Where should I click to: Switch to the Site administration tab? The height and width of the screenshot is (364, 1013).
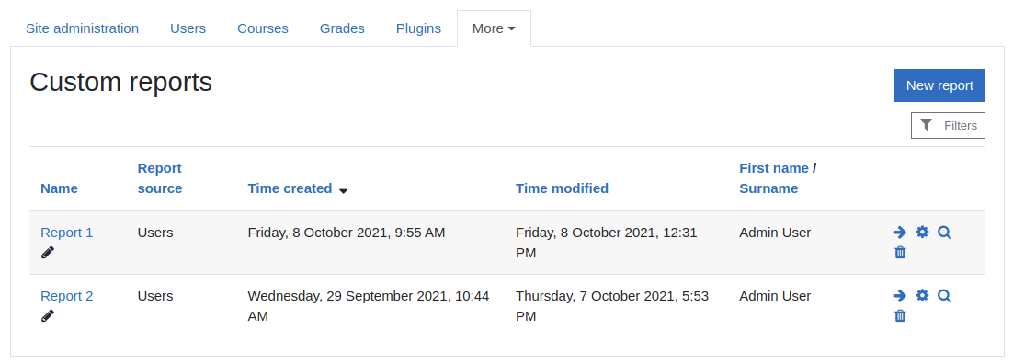click(82, 28)
